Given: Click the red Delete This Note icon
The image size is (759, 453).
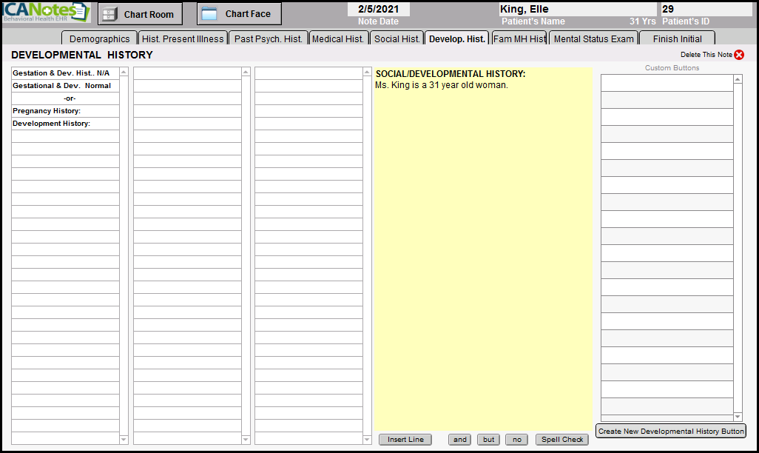Looking at the screenshot, I should [x=739, y=55].
